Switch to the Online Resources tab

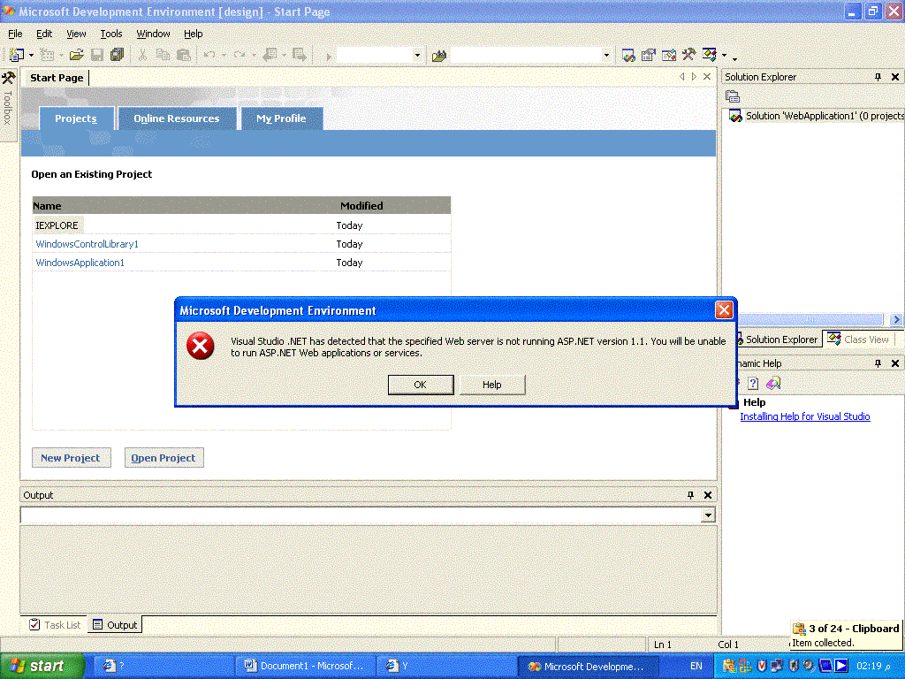[177, 118]
